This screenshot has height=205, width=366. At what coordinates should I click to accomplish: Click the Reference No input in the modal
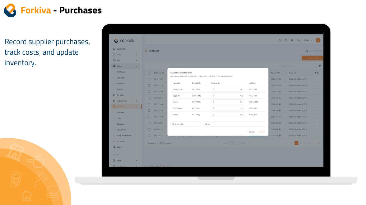[x=185, y=124]
